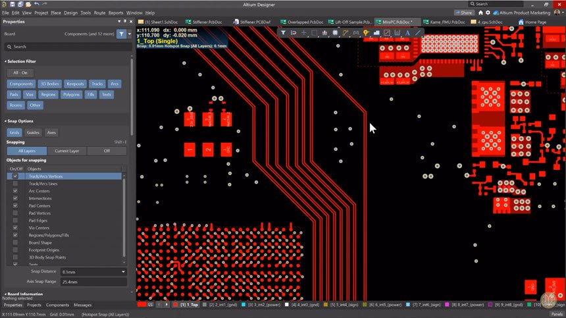The height and width of the screenshot is (318, 566).
Task: Select the track tuning tool in Active Bar
Action: [356, 33]
